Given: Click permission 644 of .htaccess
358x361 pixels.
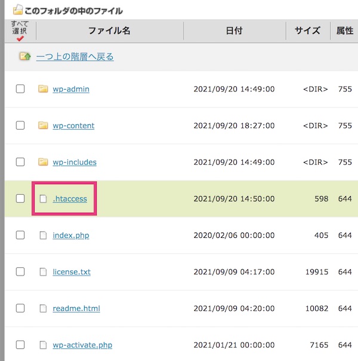Looking at the screenshot, I should [x=345, y=199].
